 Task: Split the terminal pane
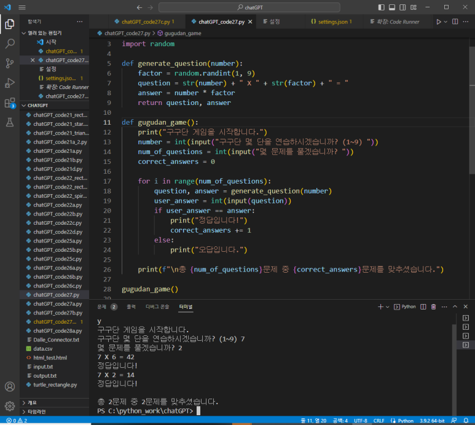(x=423, y=307)
